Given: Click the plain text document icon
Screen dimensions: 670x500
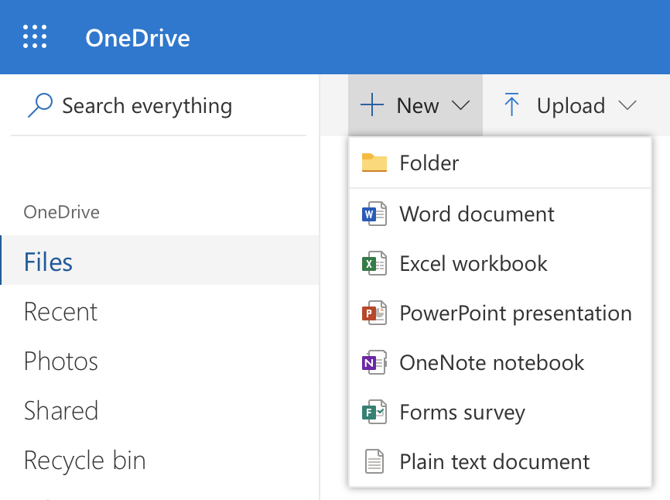Looking at the screenshot, I should pos(374,461).
